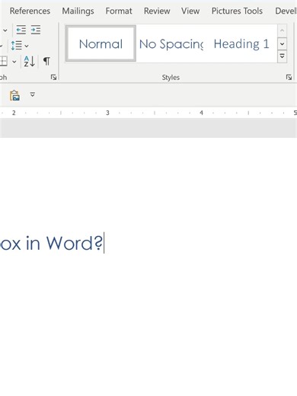
Task: Click the Paste picture icon in Quick Access
Action: [x=14, y=95]
